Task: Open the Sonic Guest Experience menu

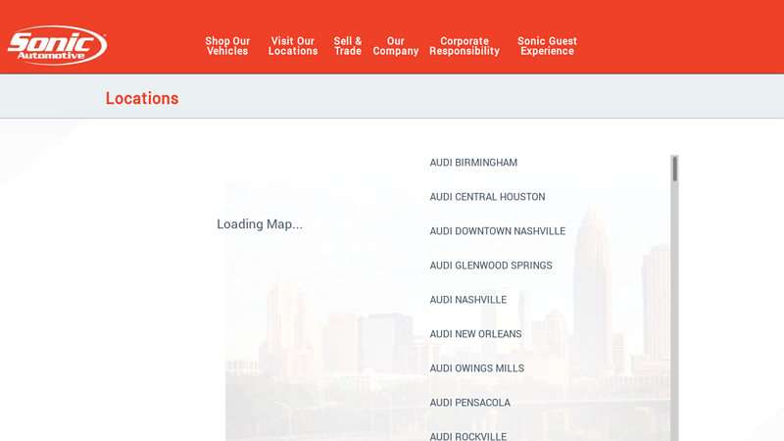Action: point(547,46)
